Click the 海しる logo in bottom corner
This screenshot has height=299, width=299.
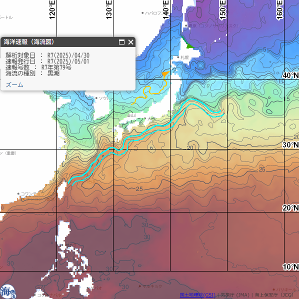pyautogui.click(x=7, y=292)
